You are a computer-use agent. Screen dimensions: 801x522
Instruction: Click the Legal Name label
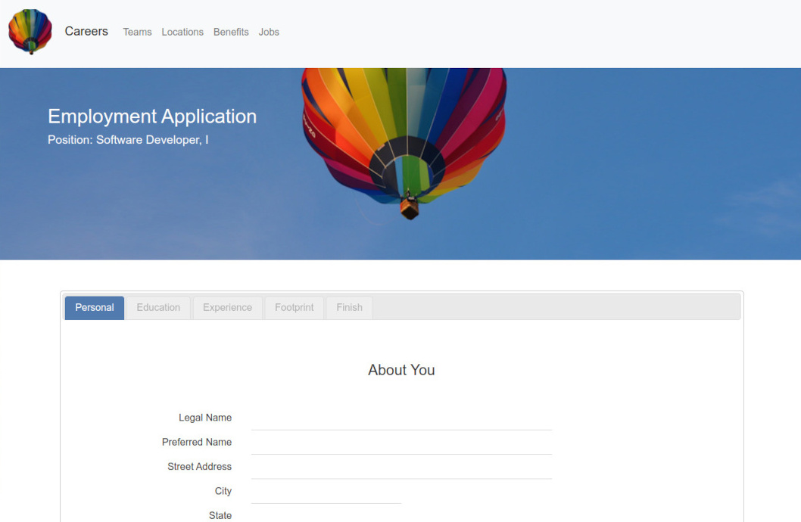205,418
